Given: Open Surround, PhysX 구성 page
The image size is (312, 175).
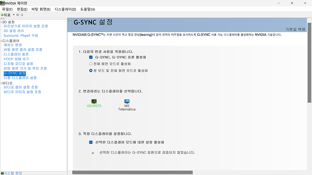Looking at the screenshot, I should [21, 36].
